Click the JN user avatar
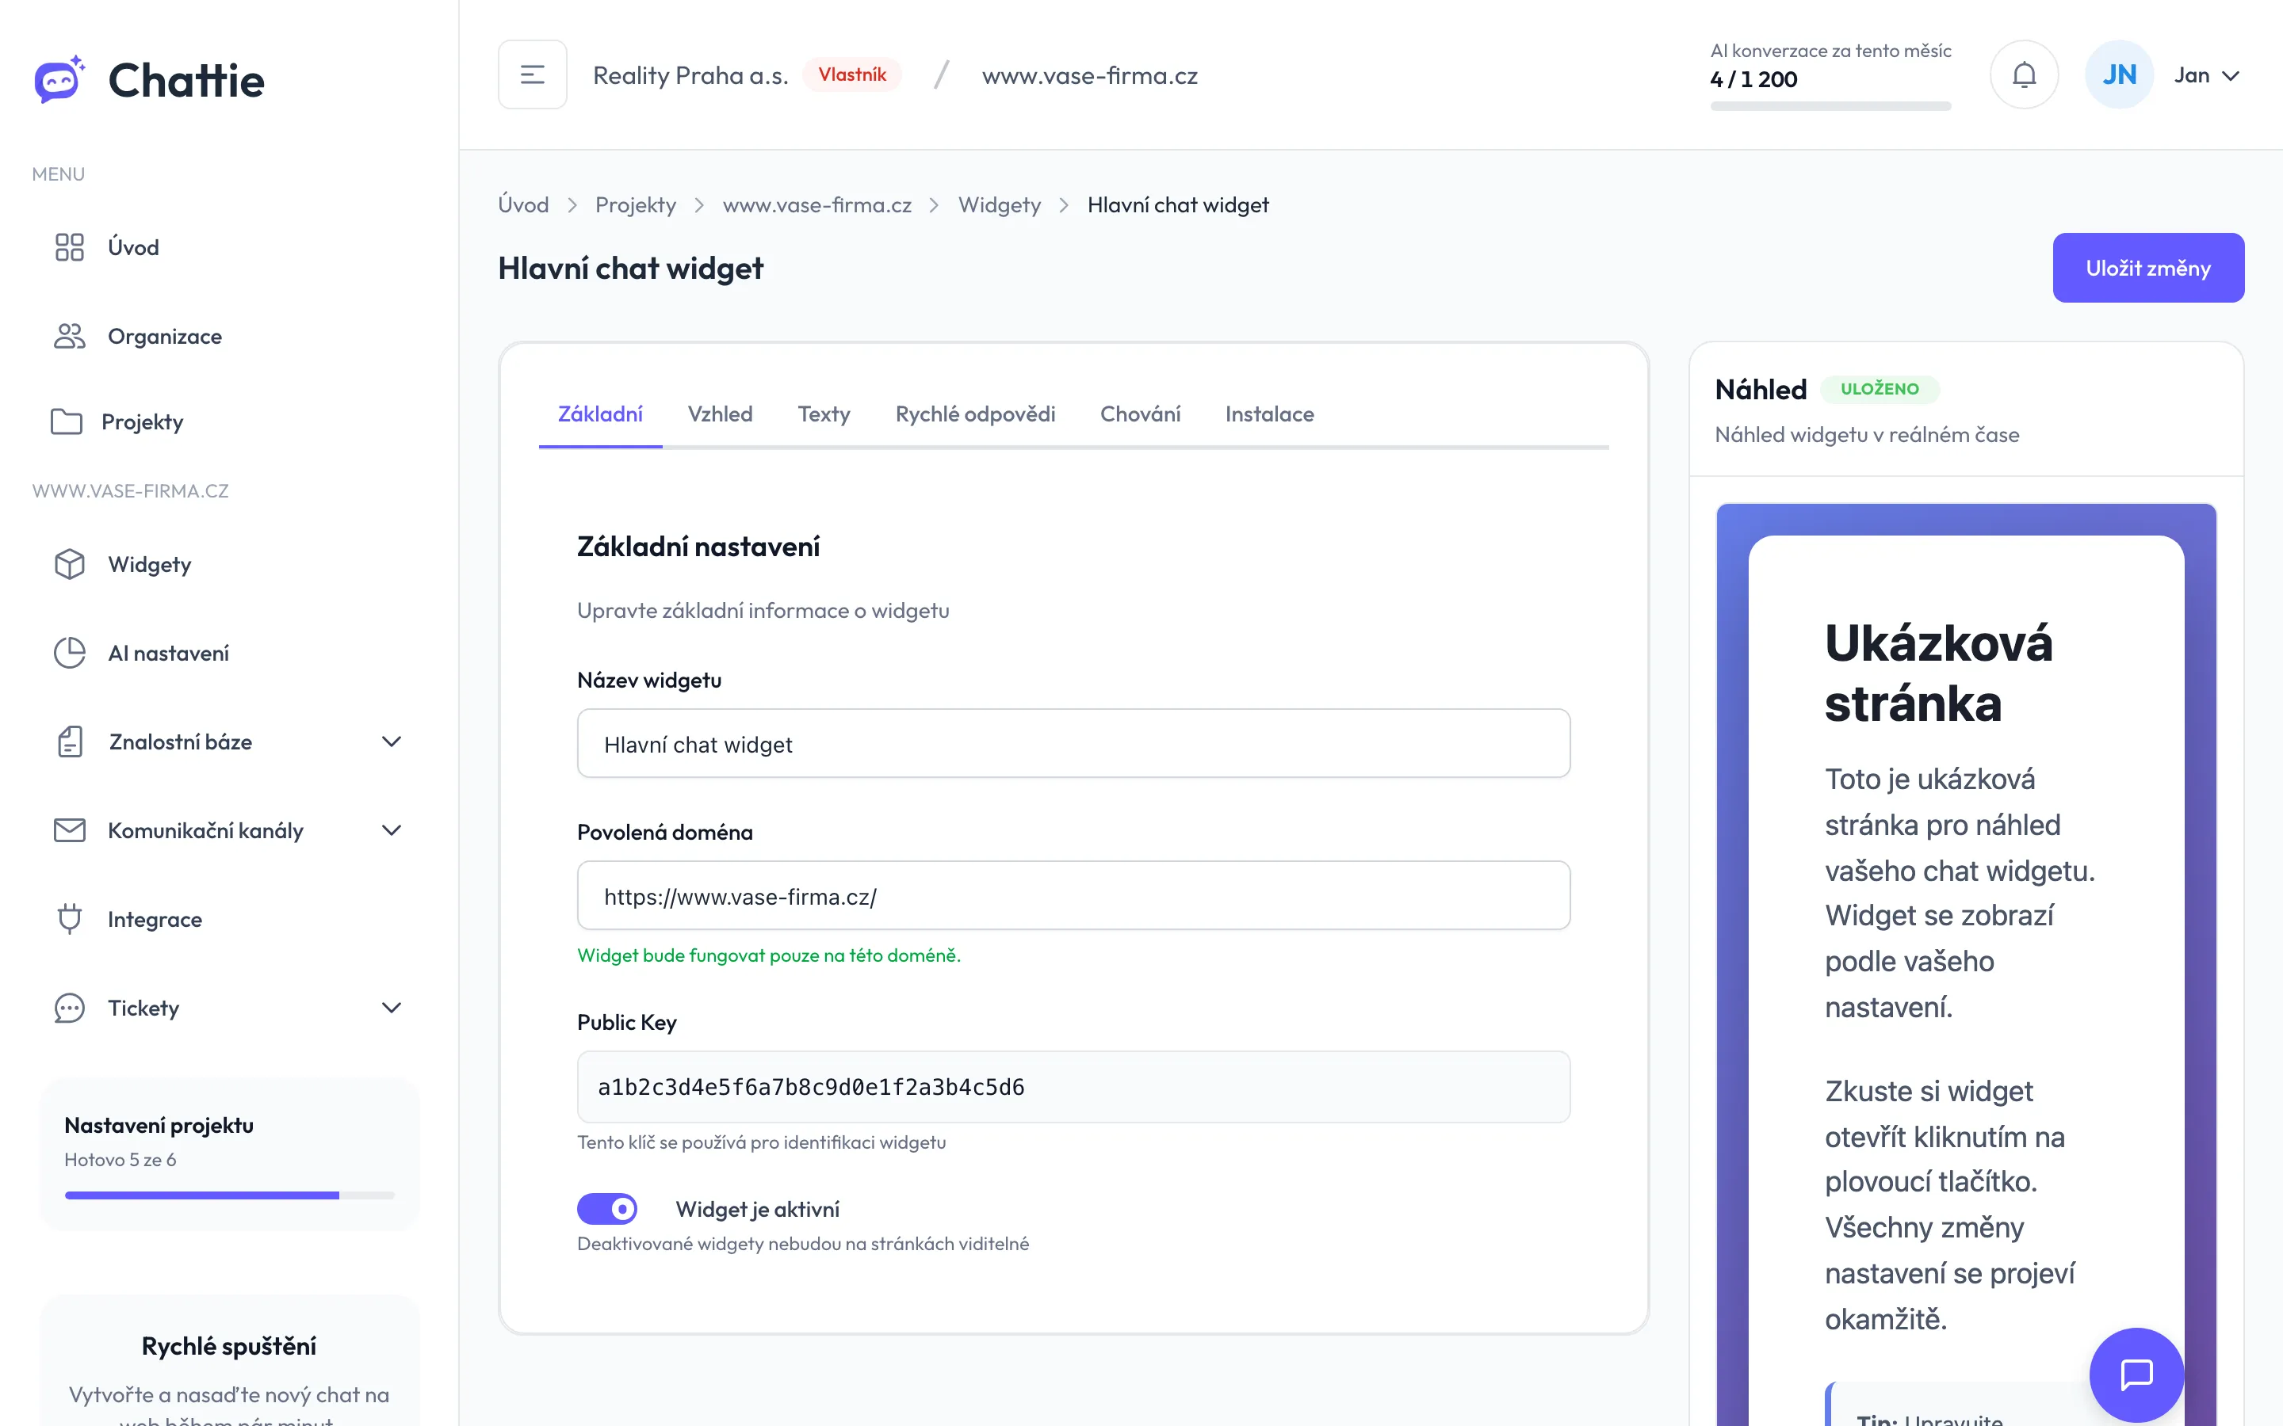The width and height of the screenshot is (2283, 1426). click(2118, 74)
